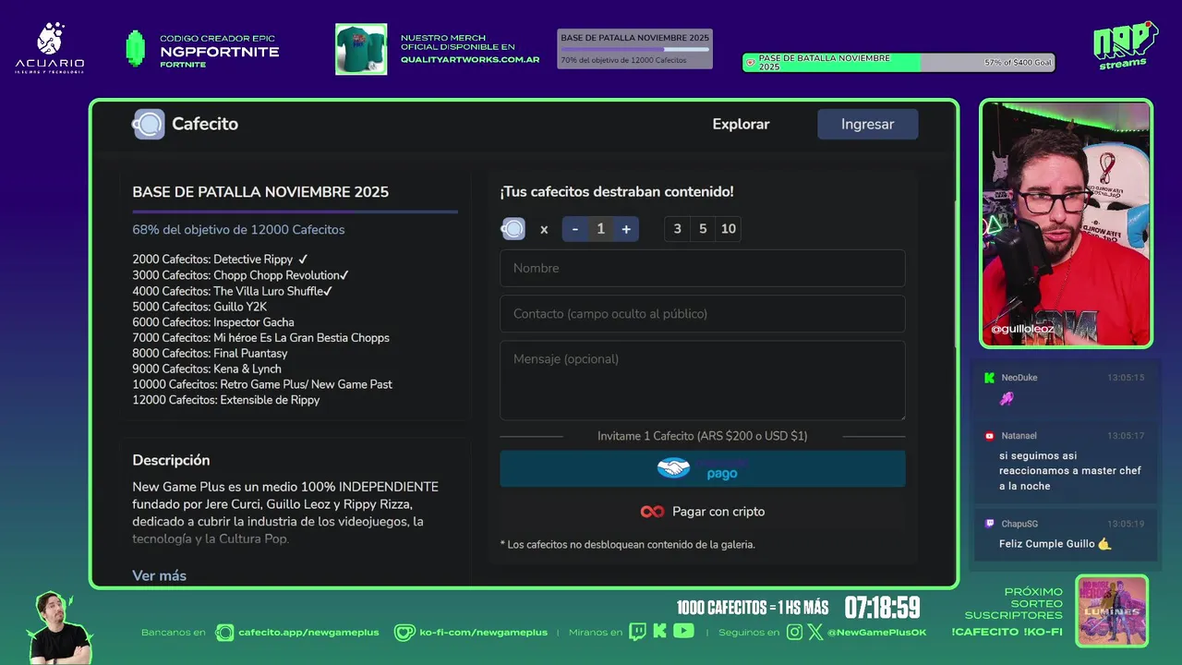
Task: Click '2000 Cafecitos: Detective Rippy' row
Action: [x=220, y=260]
